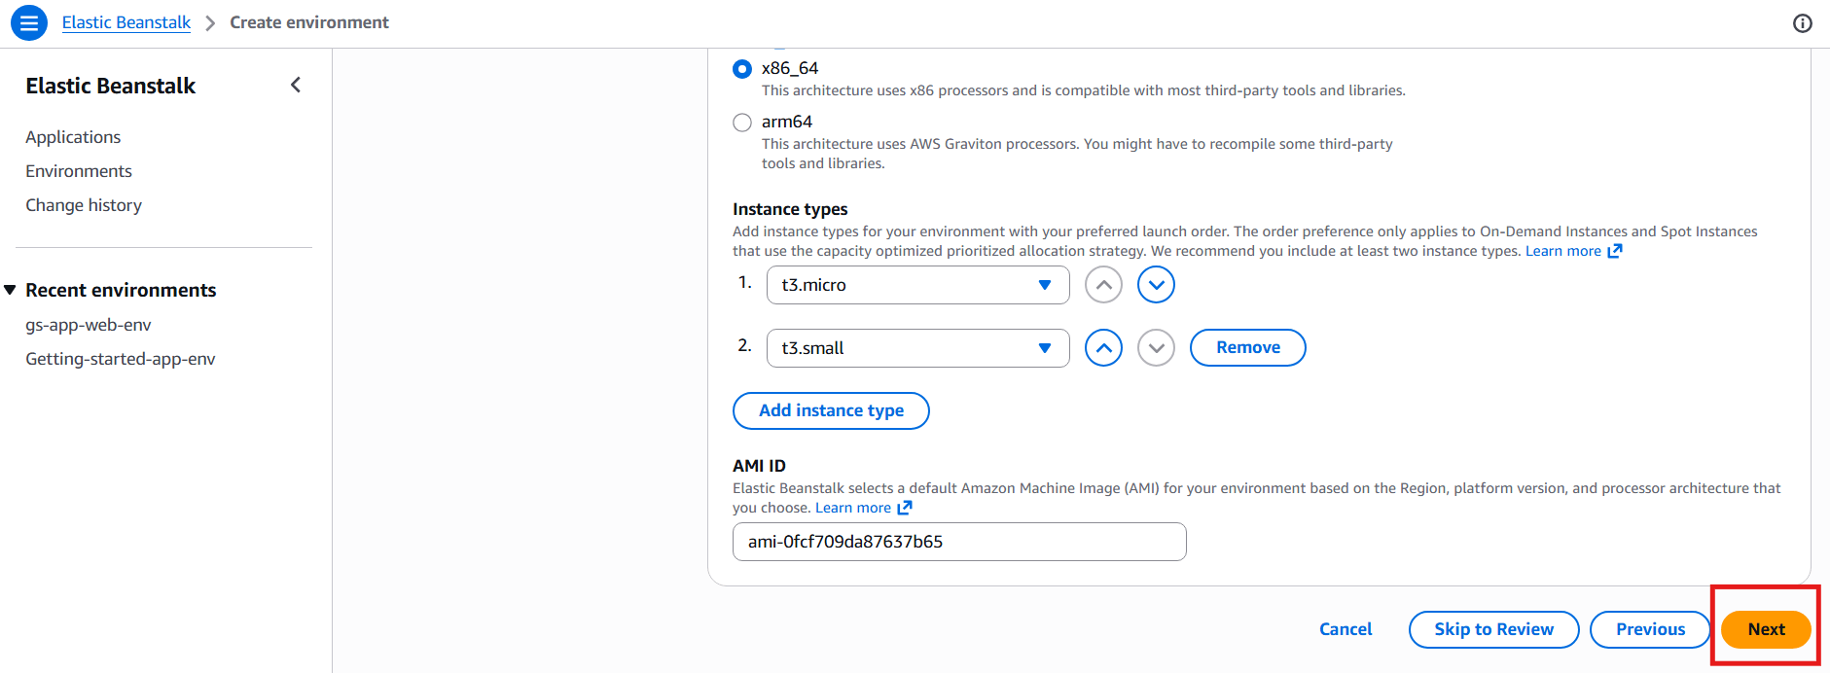This screenshot has width=1830, height=673.
Task: Click the Next button
Action: 1765,629
